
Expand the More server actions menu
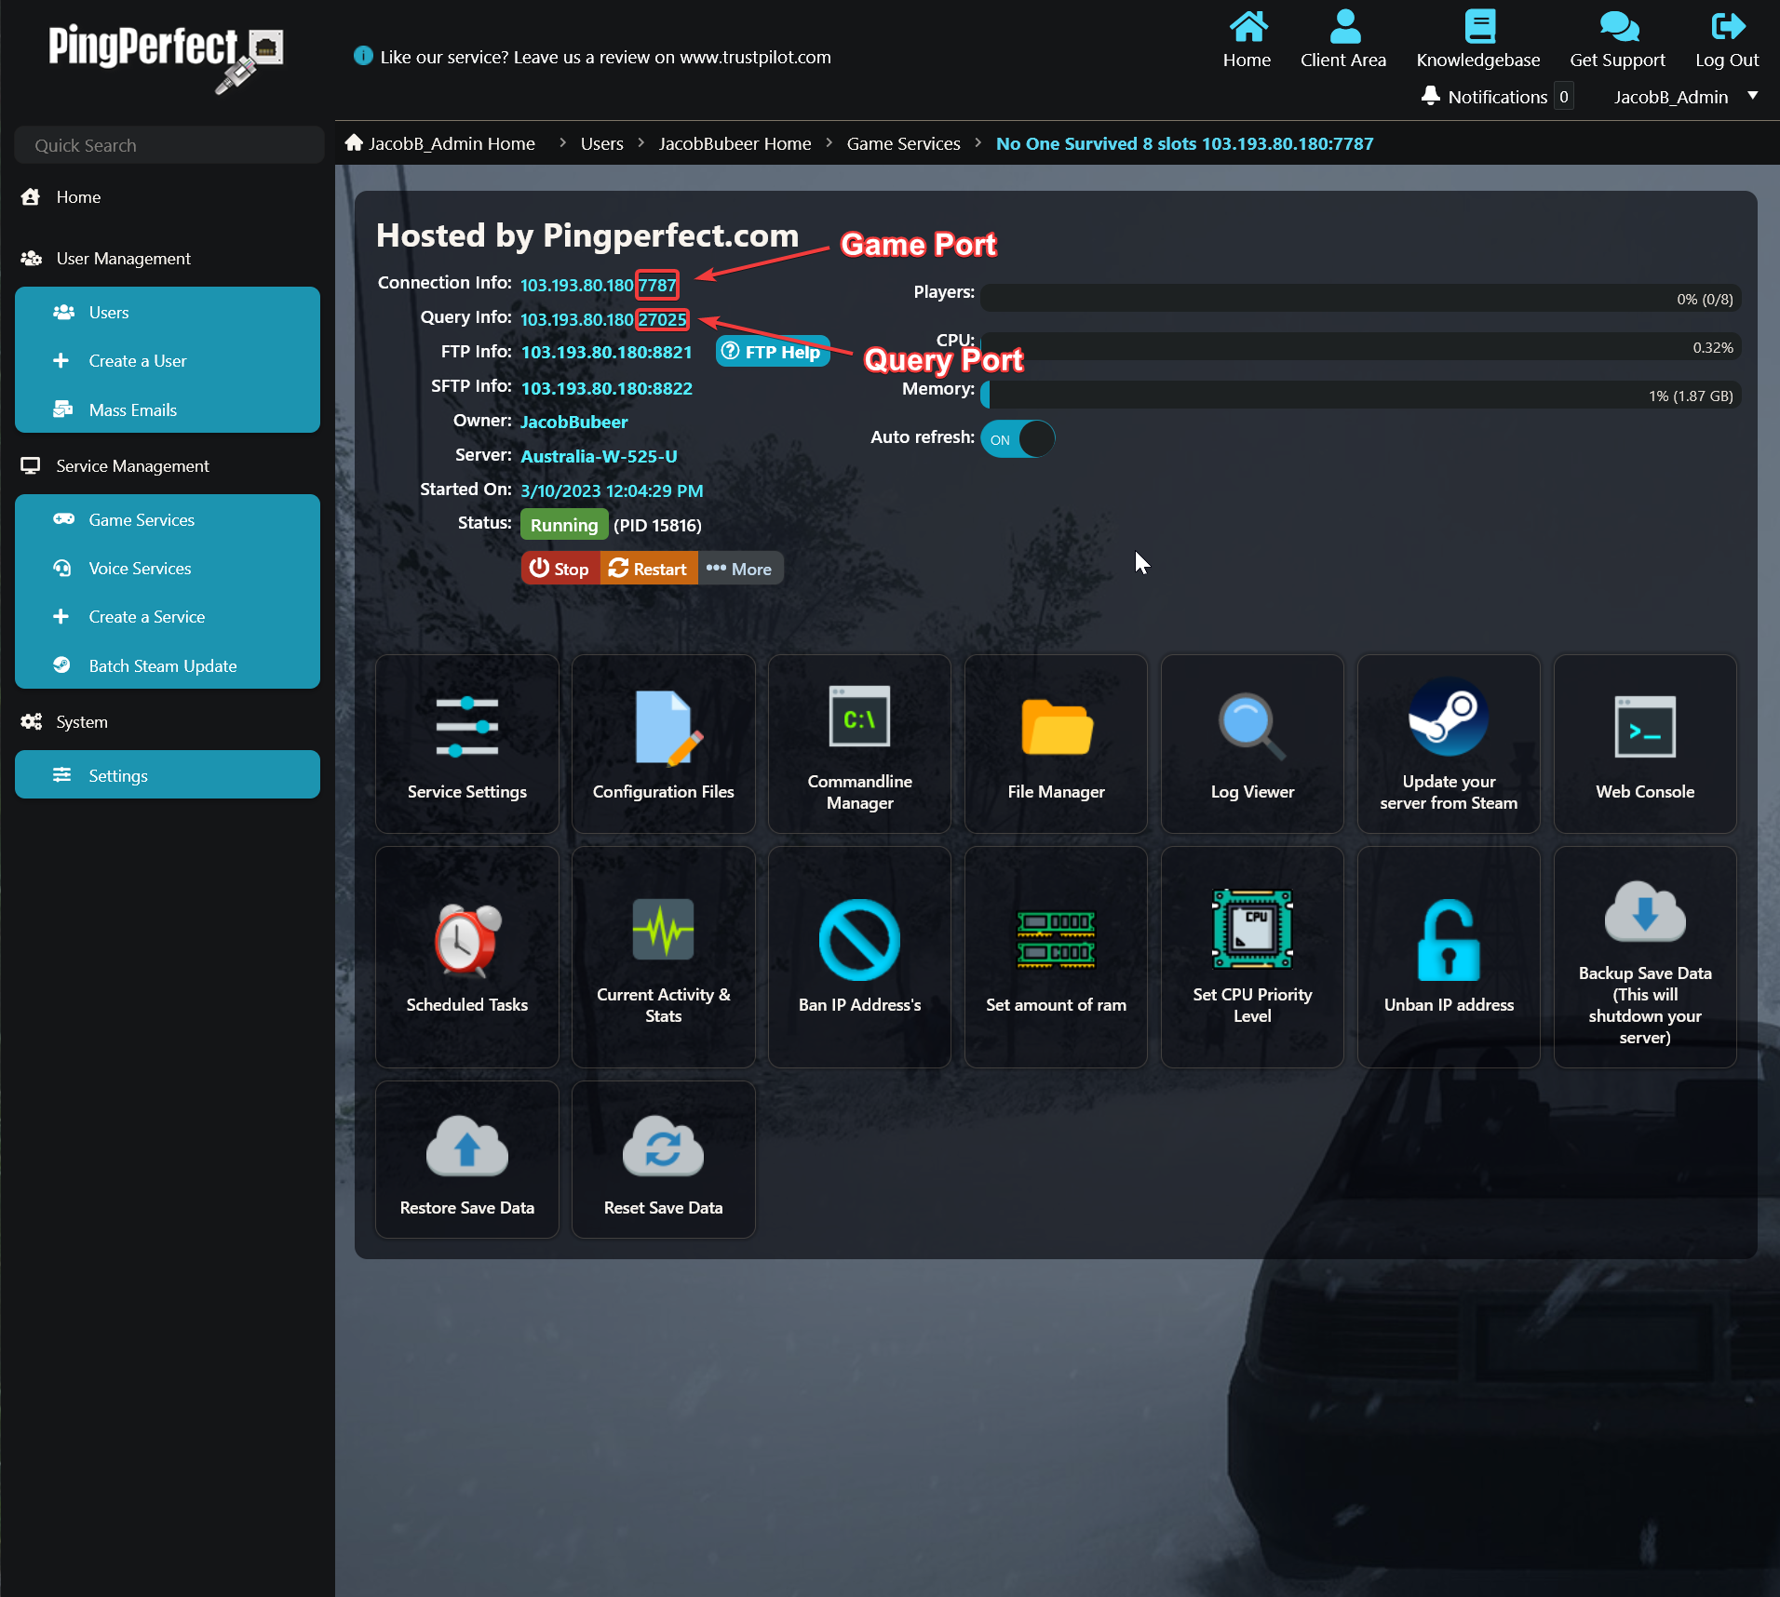(x=740, y=569)
